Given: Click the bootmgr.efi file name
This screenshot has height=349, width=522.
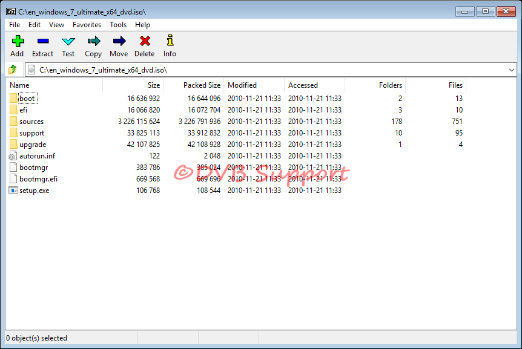Looking at the screenshot, I should tap(38, 179).
